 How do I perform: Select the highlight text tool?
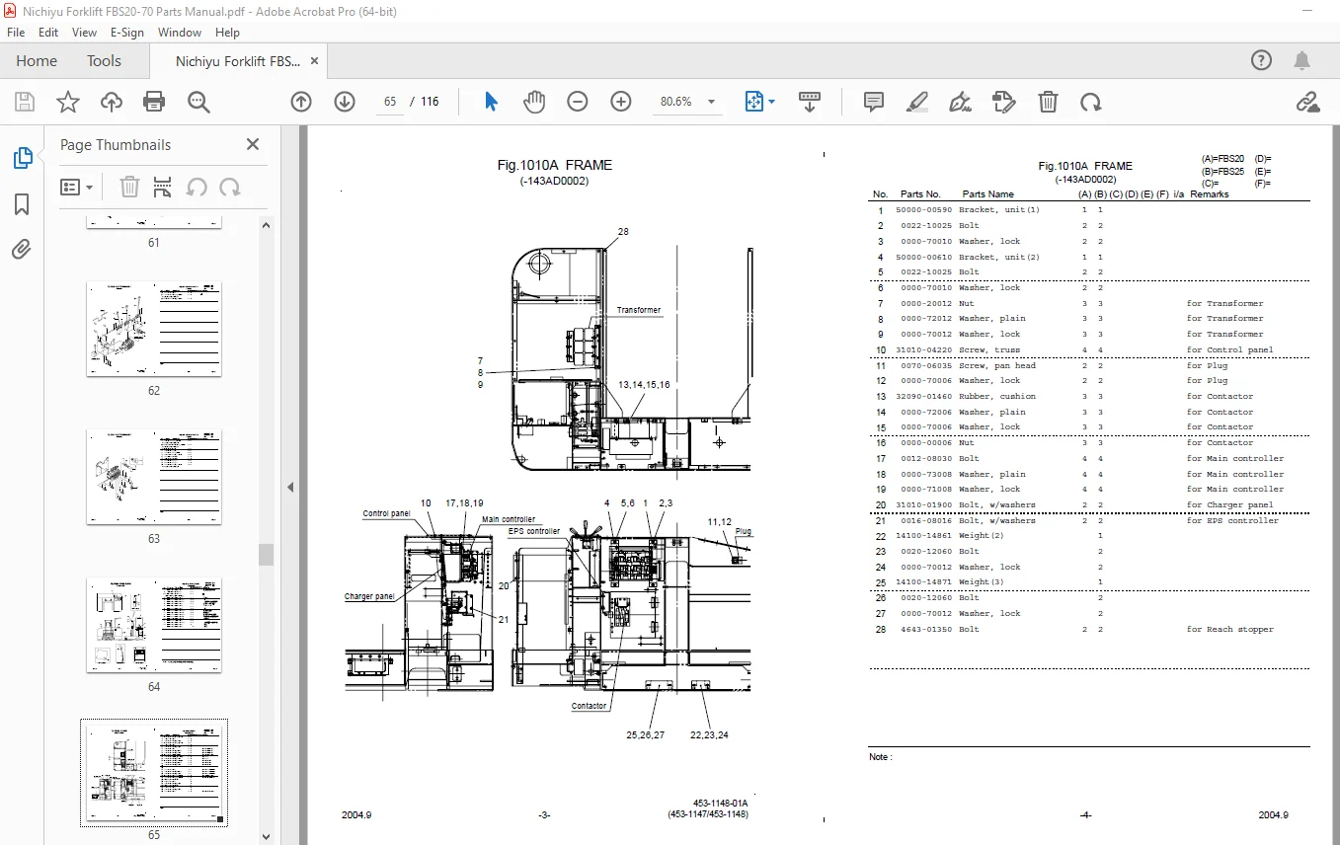click(917, 102)
